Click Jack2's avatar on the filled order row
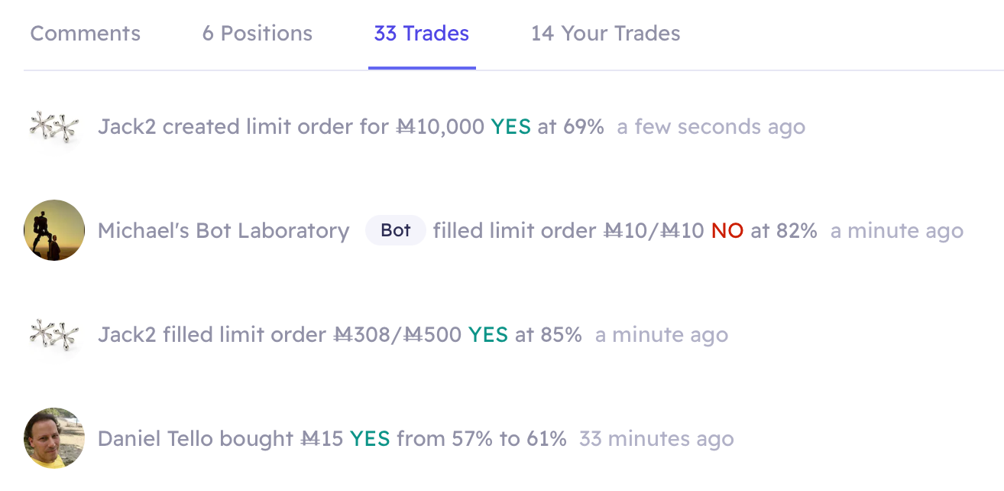1004x491 pixels. tap(54, 334)
